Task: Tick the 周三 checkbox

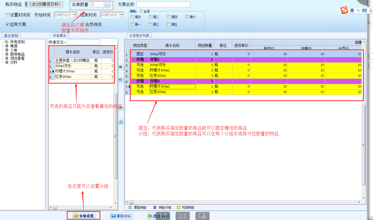Action: coord(150,25)
